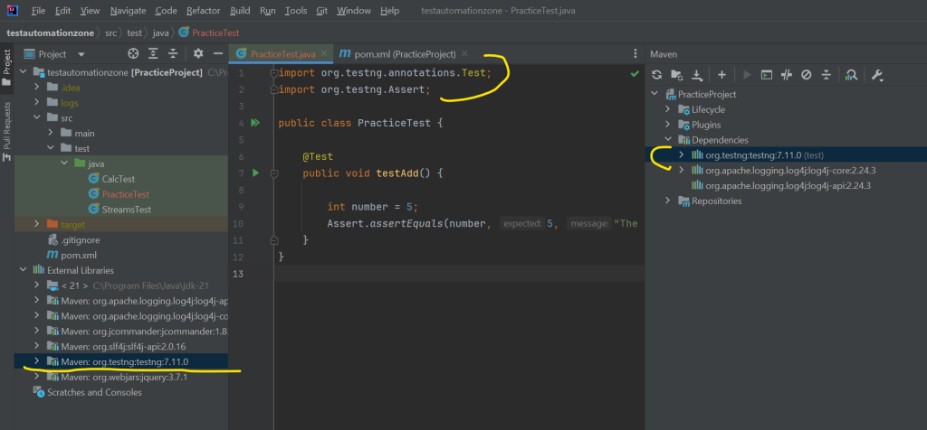
Task: Run PracticeTest class from gutter icon
Action: (255, 123)
